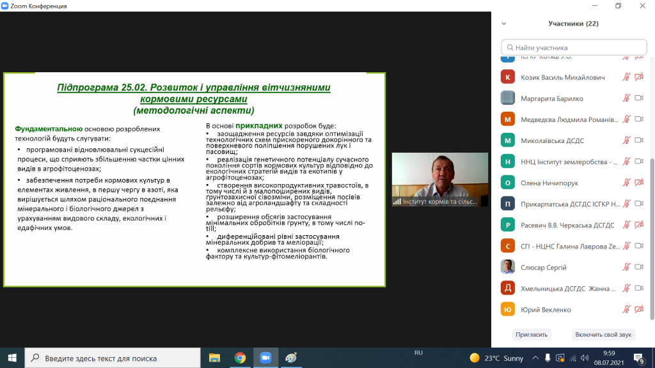Image resolution: width=655 pixels, height=368 pixels.
Task: Launch Google Chrome from the taskbar
Action: (x=240, y=358)
